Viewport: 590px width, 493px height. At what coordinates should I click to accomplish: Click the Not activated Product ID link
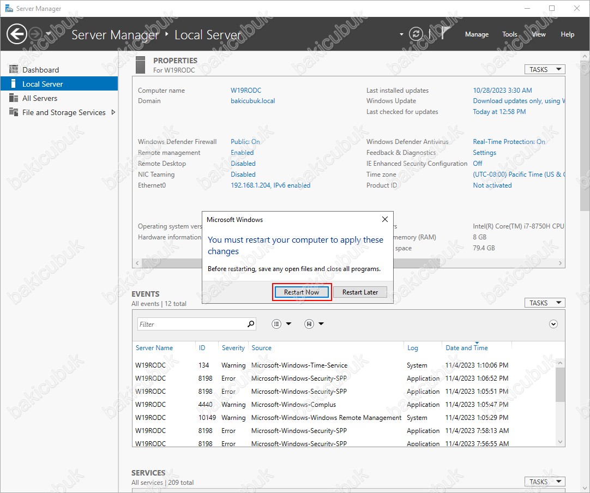492,185
